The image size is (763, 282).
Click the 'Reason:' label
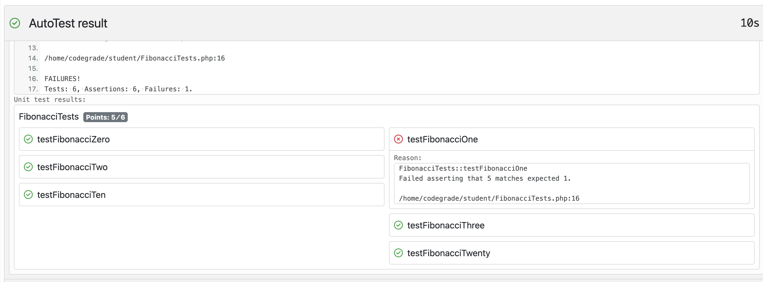tap(408, 158)
